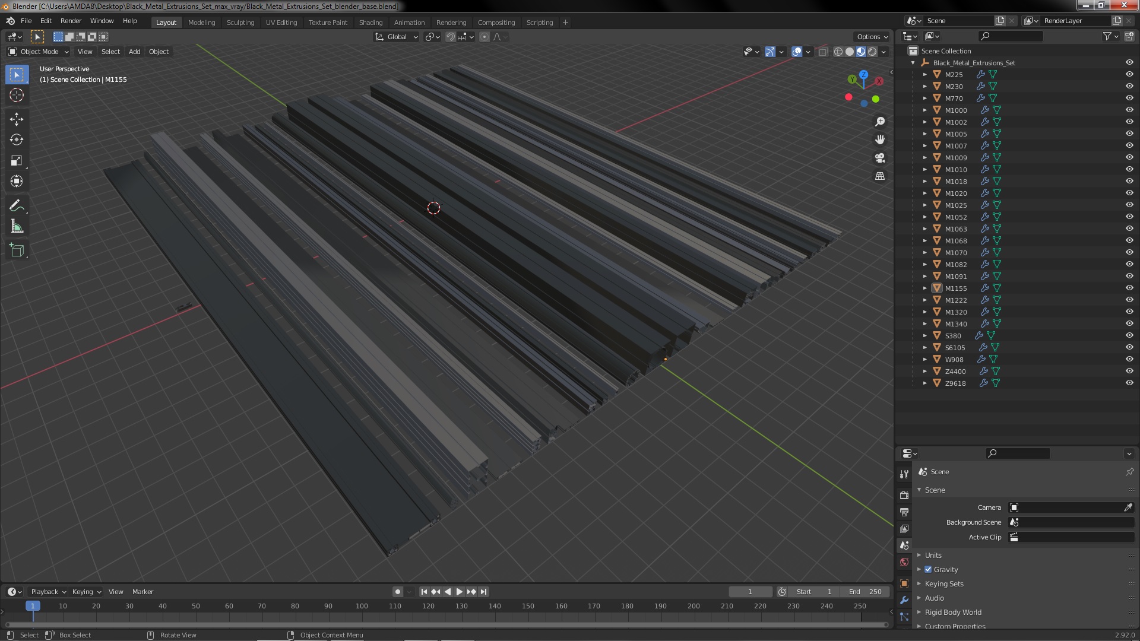Open the Render menu

tap(71, 21)
